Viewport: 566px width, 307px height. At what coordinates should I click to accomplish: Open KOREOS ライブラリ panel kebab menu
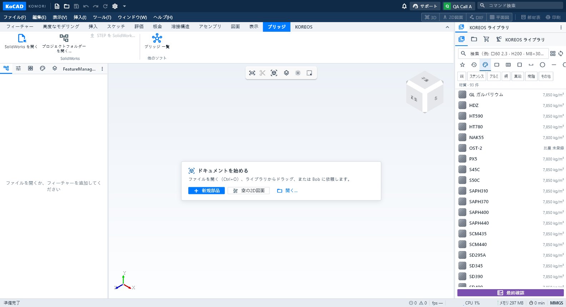pyautogui.click(x=561, y=27)
